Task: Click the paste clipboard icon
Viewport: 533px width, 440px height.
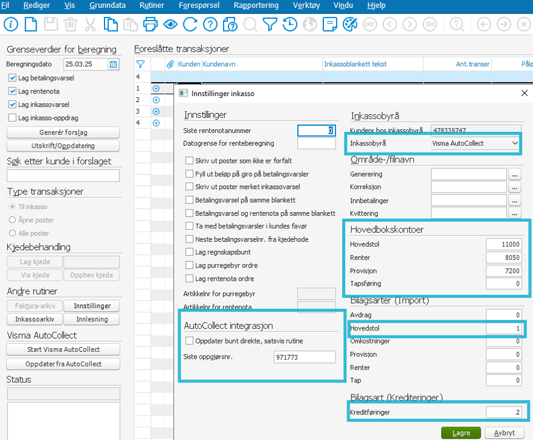Action: click(x=131, y=24)
